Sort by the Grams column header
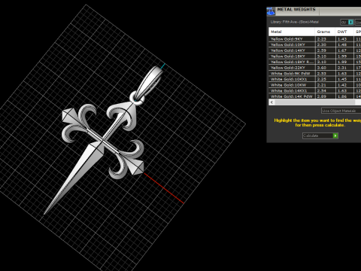The width and height of the screenshot is (361, 271). click(325, 32)
